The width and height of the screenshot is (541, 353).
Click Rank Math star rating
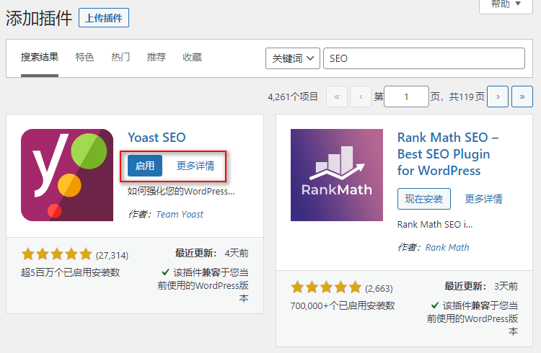pos(326,287)
